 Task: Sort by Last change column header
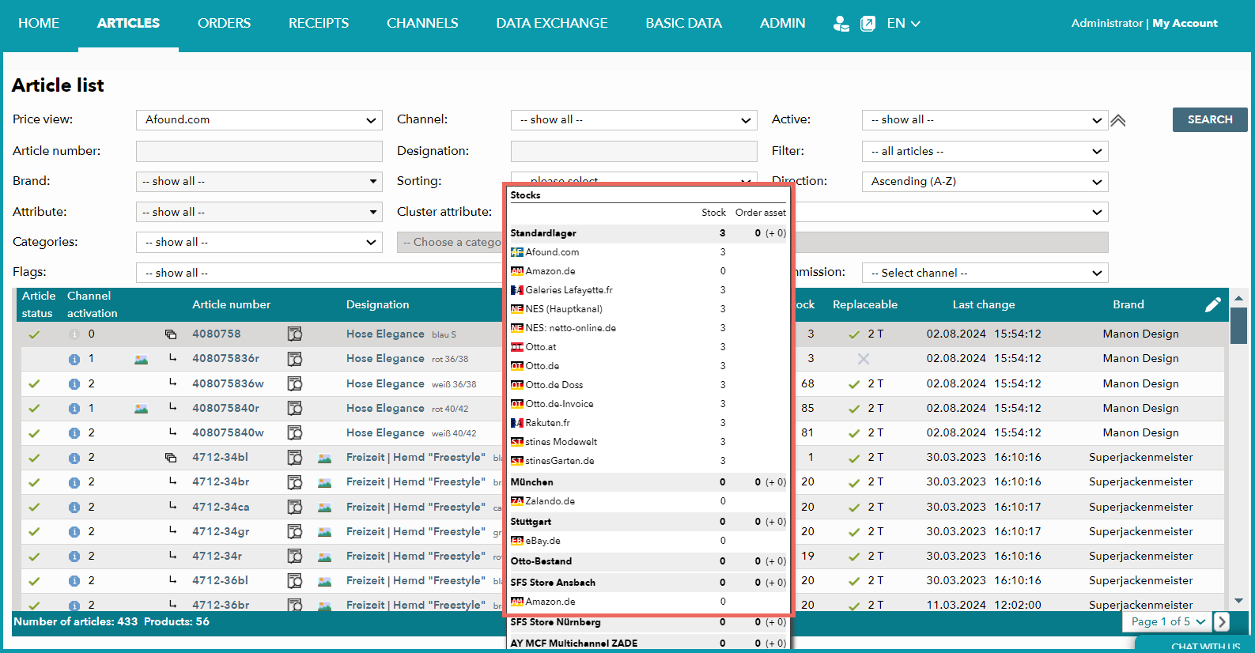click(984, 304)
